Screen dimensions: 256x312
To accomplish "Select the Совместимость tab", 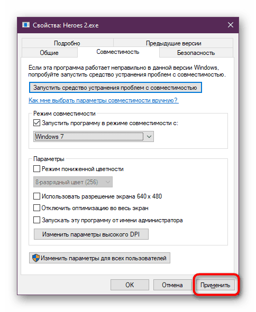I will pyautogui.click(x=118, y=52).
